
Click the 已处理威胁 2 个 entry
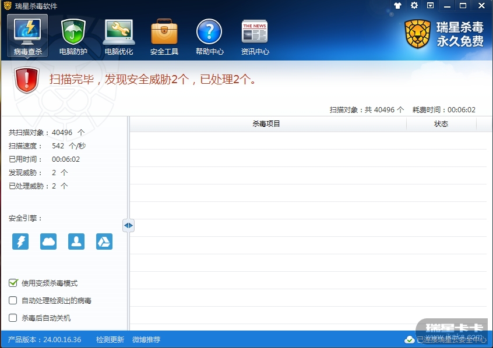tap(38, 186)
